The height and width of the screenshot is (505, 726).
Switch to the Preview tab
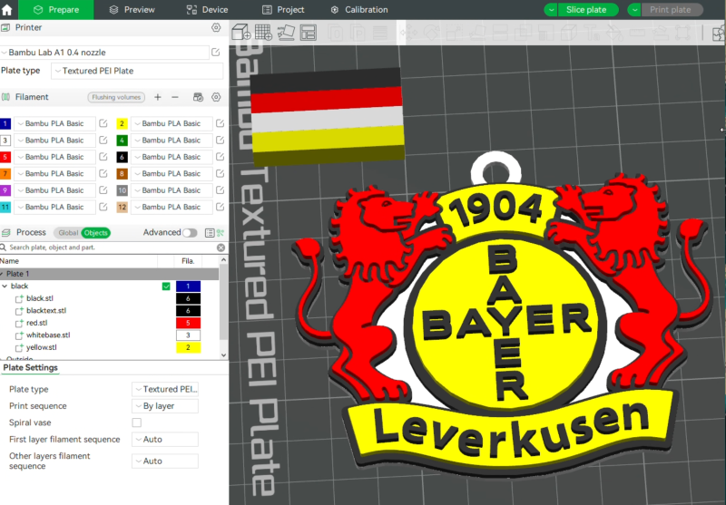(x=132, y=10)
